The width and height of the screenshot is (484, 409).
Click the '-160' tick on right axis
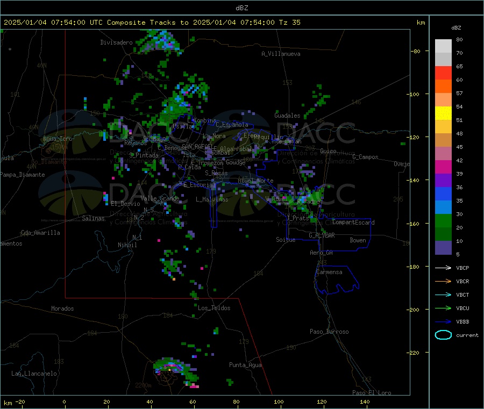(x=414, y=224)
